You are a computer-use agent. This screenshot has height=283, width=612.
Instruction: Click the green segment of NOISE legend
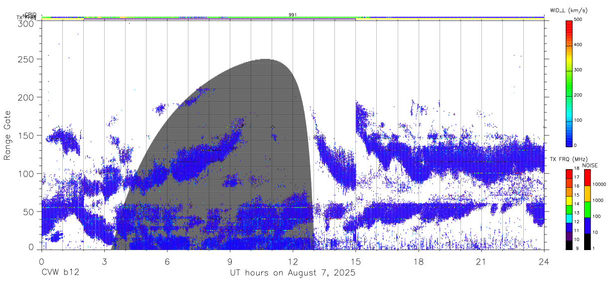click(x=587, y=210)
